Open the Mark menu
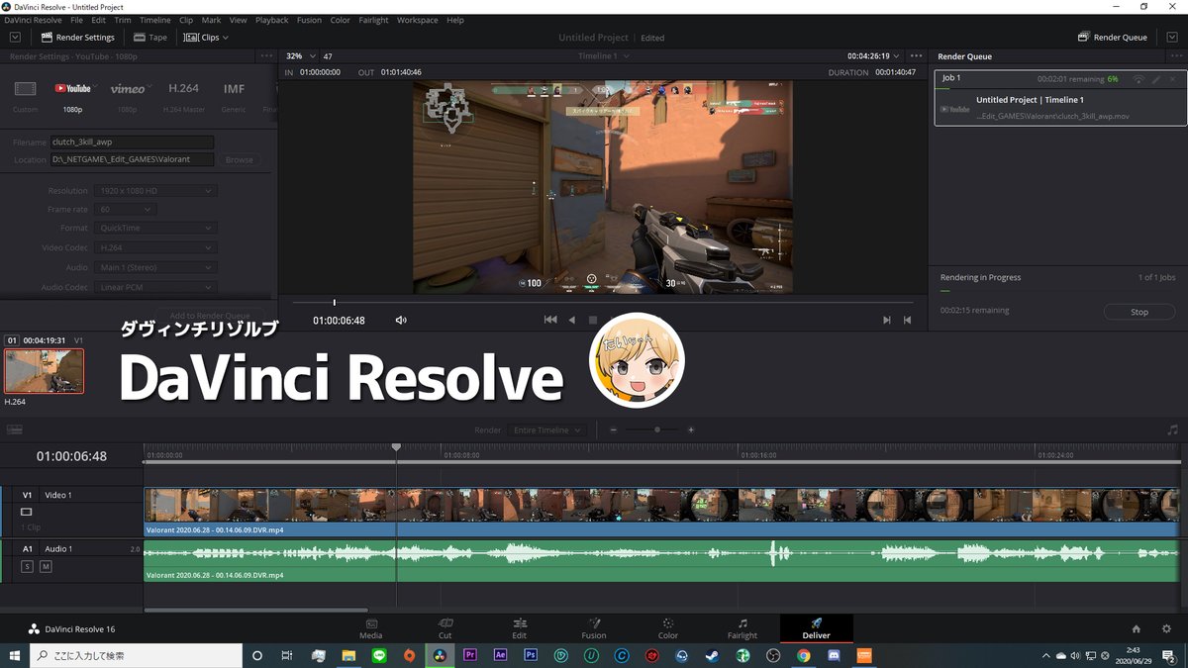This screenshot has width=1188, height=668. click(x=211, y=20)
